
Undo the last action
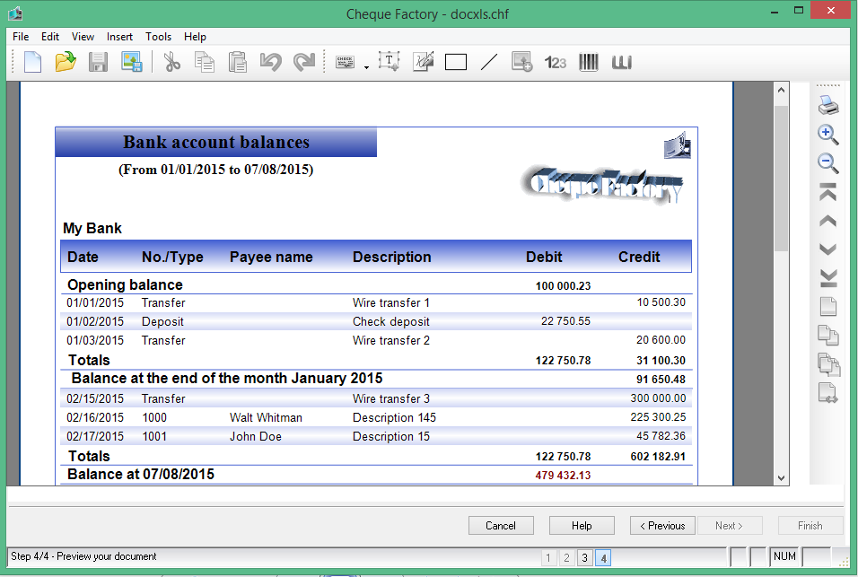point(270,62)
